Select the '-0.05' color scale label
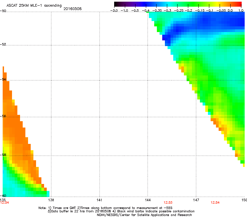The image size is (247, 217). click(x=221, y=11)
